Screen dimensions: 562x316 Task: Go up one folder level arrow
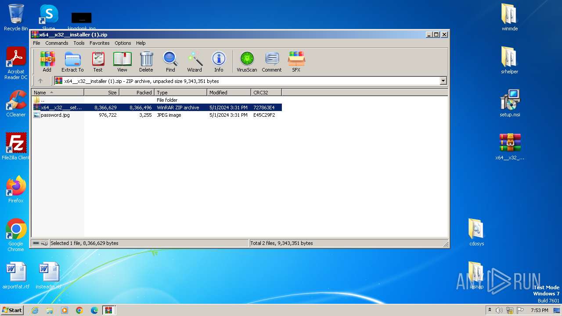(x=40, y=81)
